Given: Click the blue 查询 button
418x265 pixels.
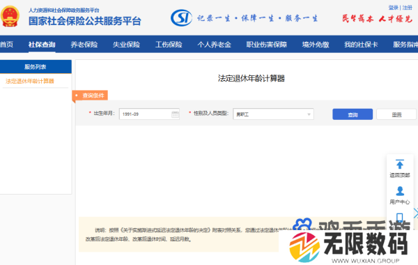Looking at the screenshot, I should (x=353, y=114).
